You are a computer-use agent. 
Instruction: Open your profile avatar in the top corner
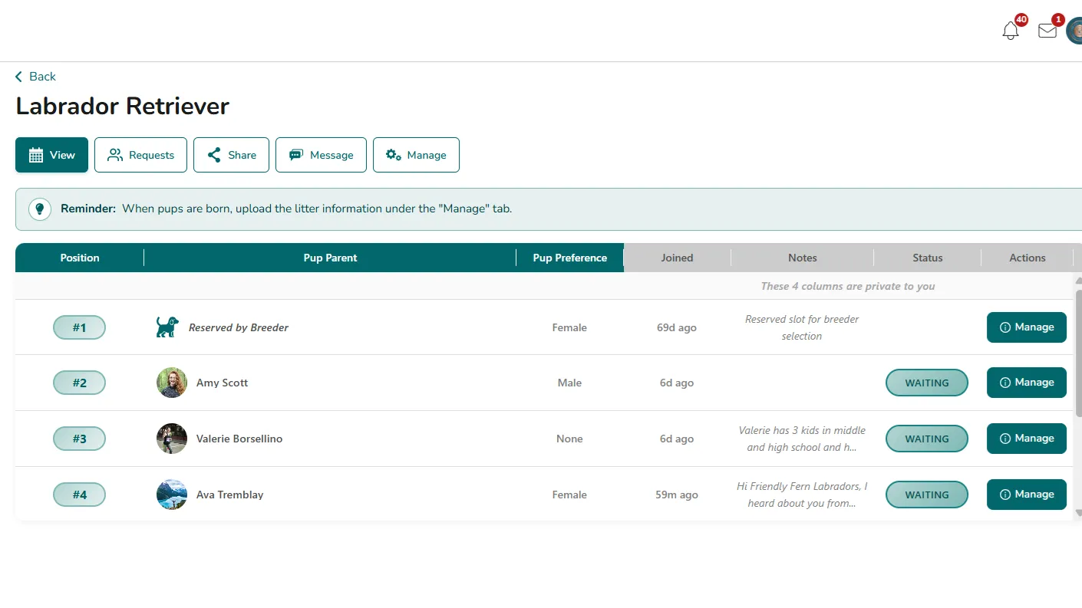click(x=1076, y=31)
